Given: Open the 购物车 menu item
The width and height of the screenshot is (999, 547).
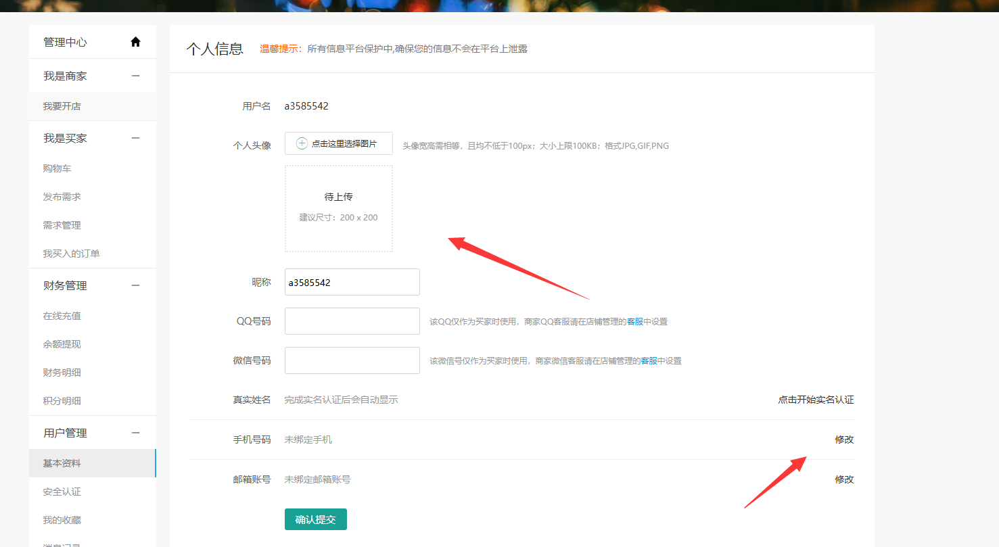Looking at the screenshot, I should coord(57,168).
